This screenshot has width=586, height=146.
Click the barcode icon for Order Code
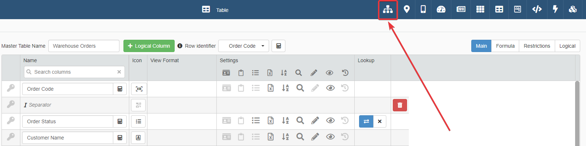click(139, 89)
